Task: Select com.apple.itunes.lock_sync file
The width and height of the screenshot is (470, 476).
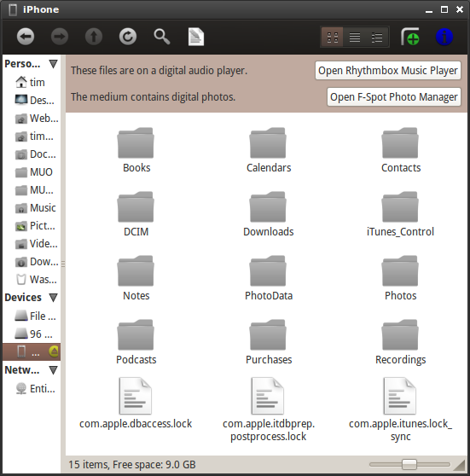Action: pyautogui.click(x=400, y=409)
